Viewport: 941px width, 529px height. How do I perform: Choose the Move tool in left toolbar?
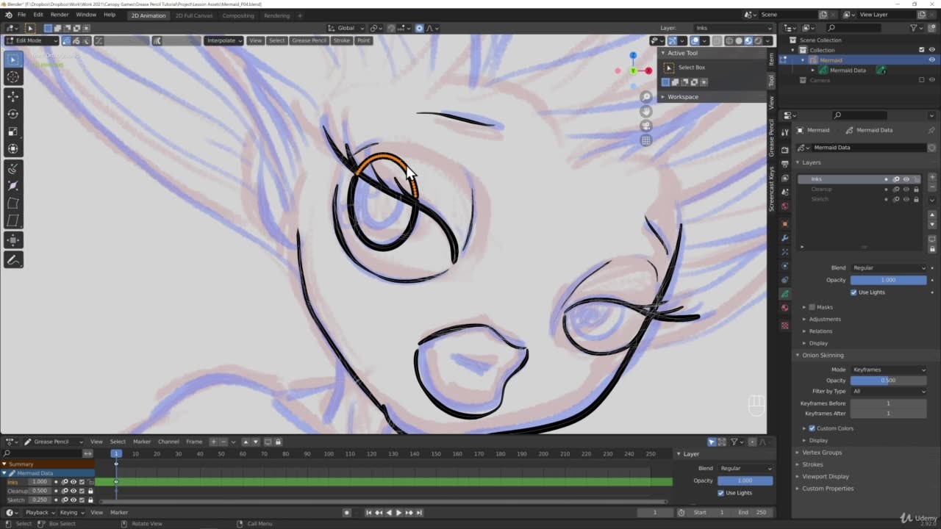tap(13, 96)
